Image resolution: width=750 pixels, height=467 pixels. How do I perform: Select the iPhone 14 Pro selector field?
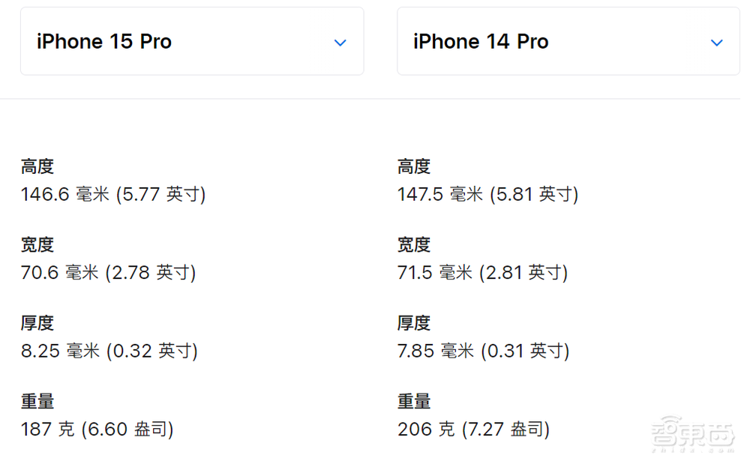coord(568,41)
